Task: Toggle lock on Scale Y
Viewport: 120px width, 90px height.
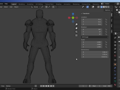Action: (x=106, y=44)
